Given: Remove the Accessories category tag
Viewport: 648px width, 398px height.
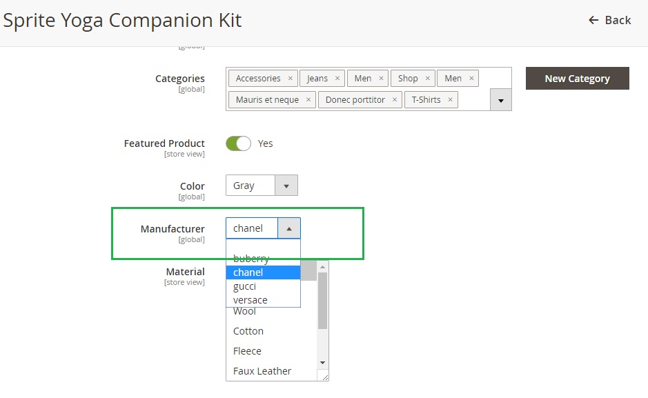Looking at the screenshot, I should tap(290, 79).
